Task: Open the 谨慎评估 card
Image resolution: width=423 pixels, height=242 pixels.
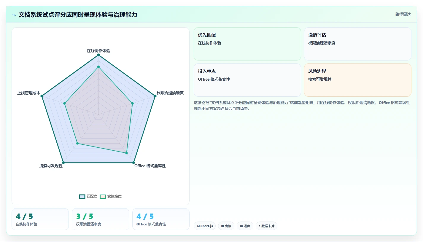Action: click(358, 44)
